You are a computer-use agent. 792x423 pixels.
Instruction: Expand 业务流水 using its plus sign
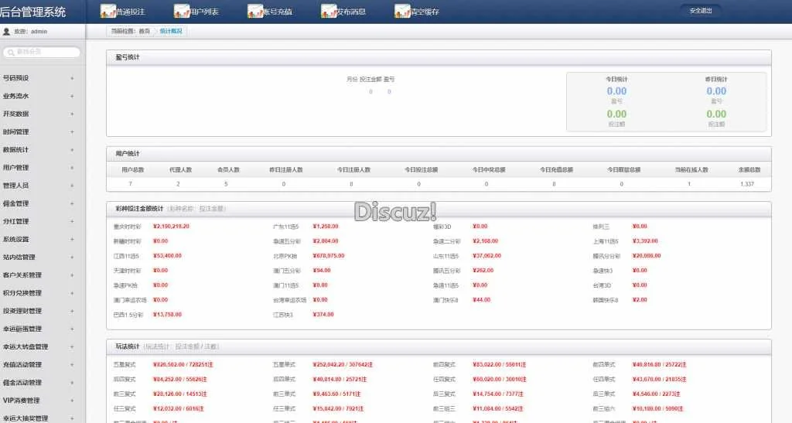click(72, 96)
